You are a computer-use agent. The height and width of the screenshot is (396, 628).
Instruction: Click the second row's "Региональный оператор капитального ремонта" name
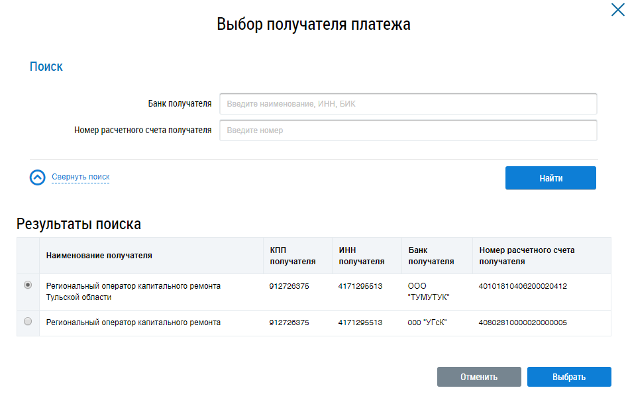(133, 322)
